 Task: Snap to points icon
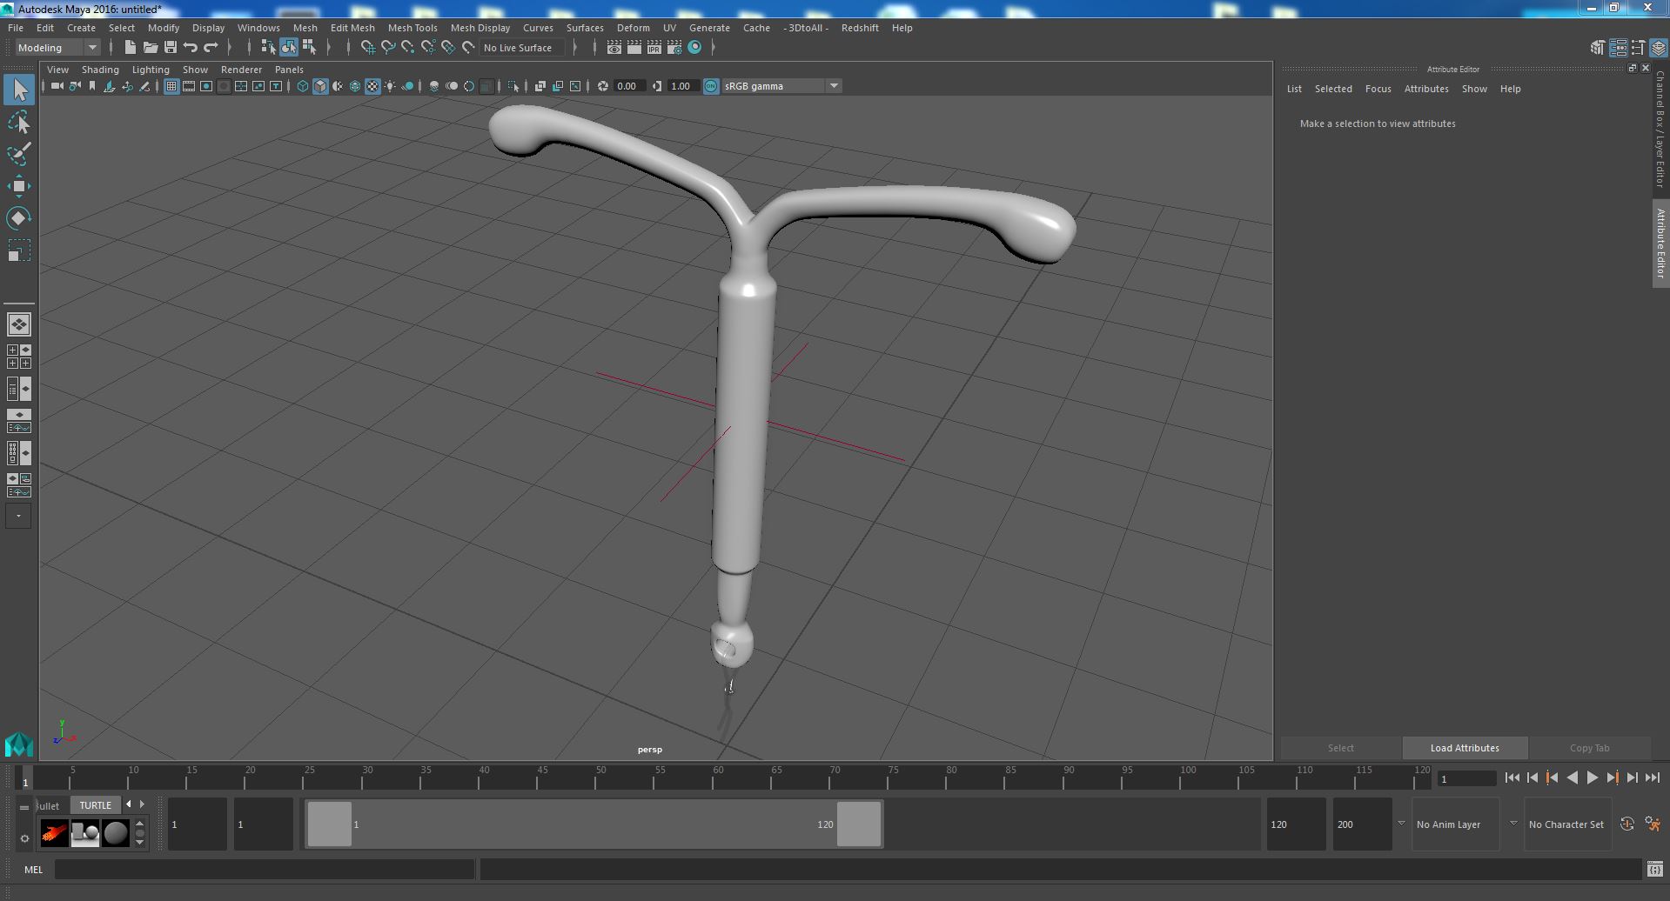pos(408,48)
